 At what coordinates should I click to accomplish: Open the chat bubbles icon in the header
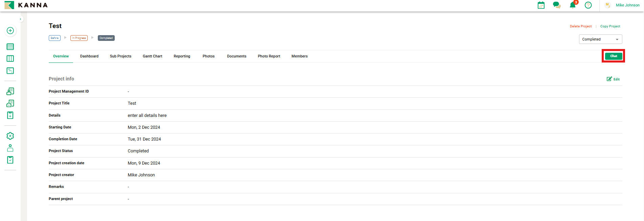pyautogui.click(x=556, y=5)
